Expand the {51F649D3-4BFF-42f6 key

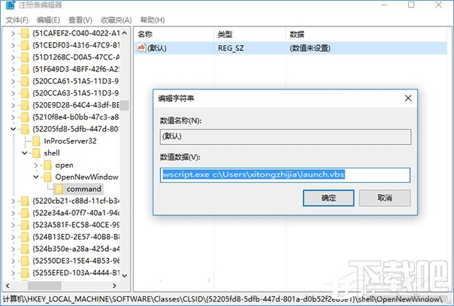(13, 69)
